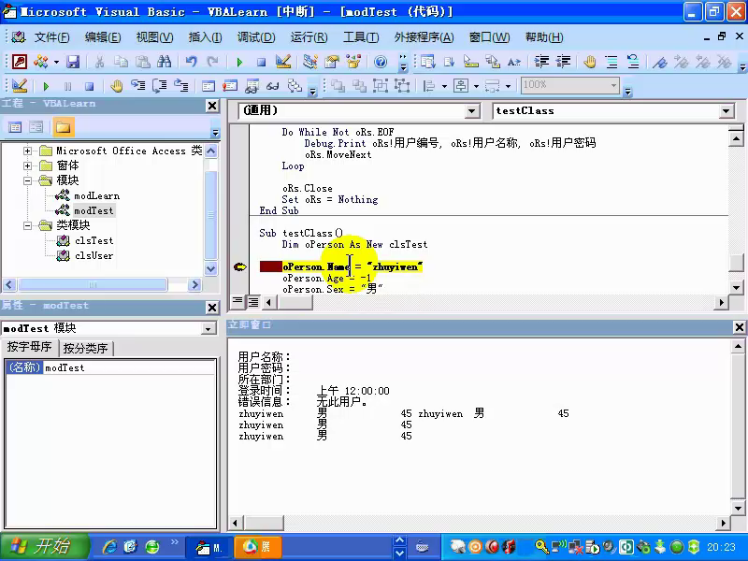Click the Step Out icon
This screenshot has width=748, height=561.
(180, 86)
